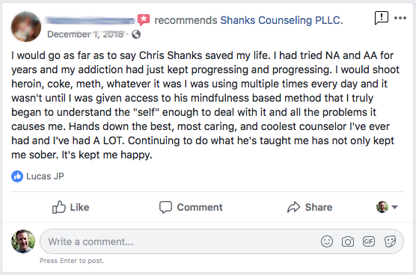Open the reviewer's blurred profile picture
Image resolution: width=416 pixels, height=275 pixels.
click(x=26, y=27)
